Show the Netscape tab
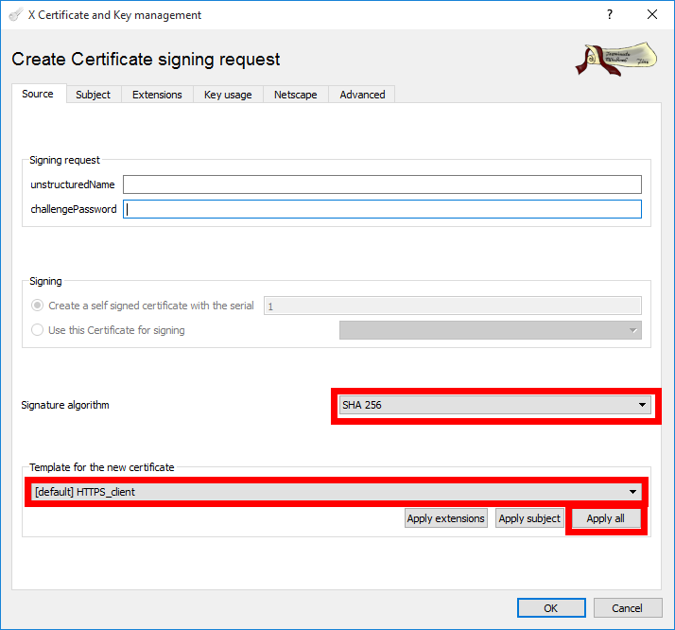Screen dimensions: 675x630 296,95
